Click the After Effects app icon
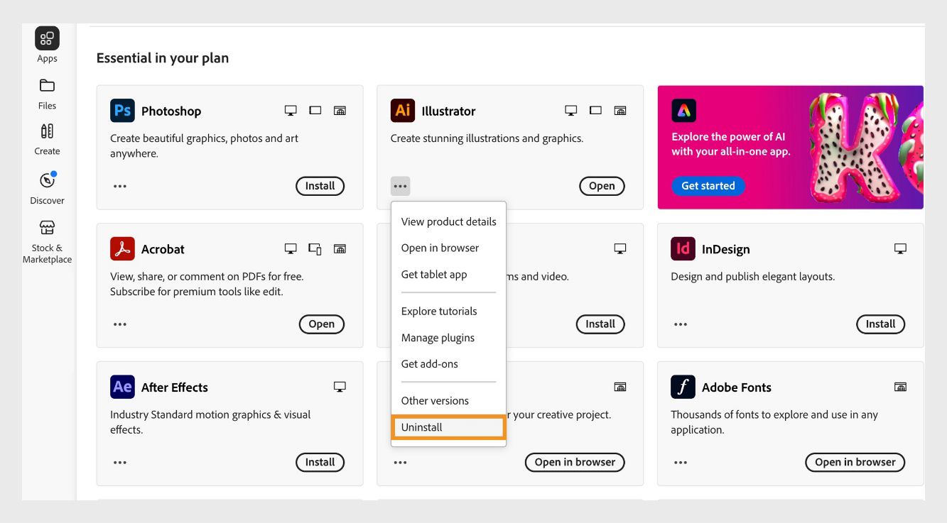Viewport: 947px width, 523px height. [x=122, y=387]
